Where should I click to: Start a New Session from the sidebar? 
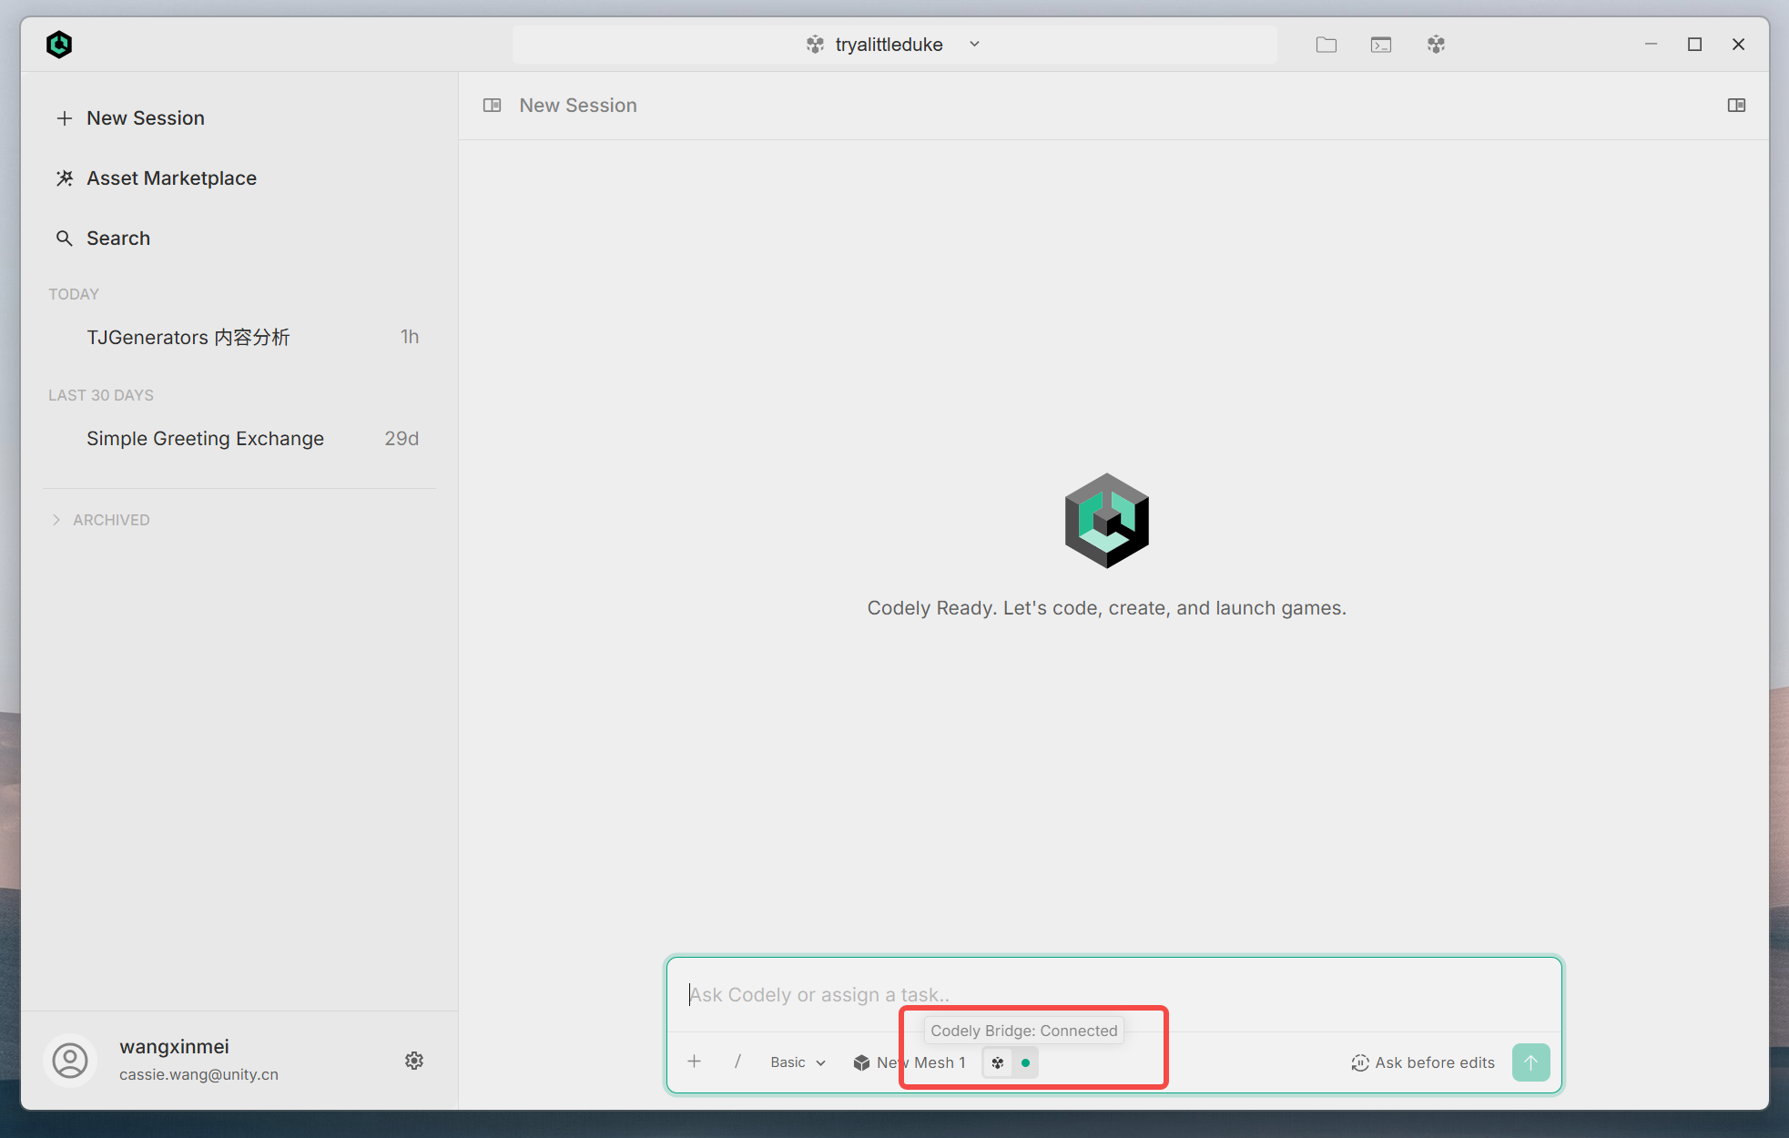pos(130,118)
